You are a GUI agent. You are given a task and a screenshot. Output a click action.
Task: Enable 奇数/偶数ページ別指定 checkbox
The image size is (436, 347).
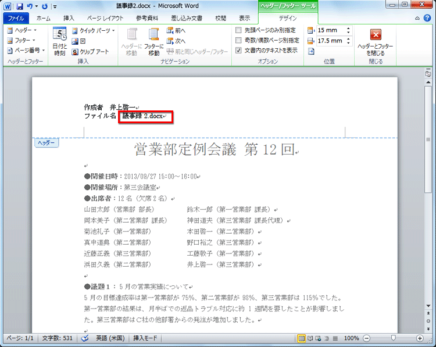(238, 40)
